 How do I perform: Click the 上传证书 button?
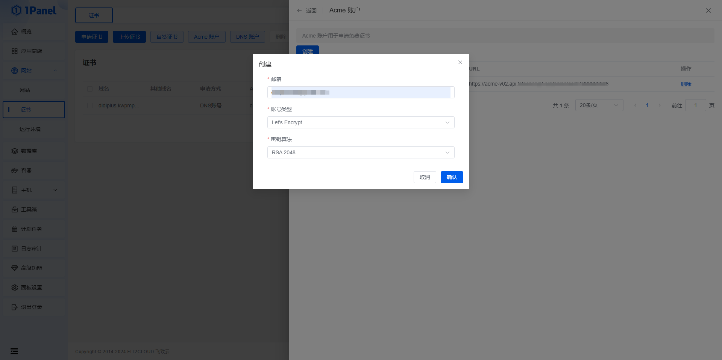tap(129, 37)
